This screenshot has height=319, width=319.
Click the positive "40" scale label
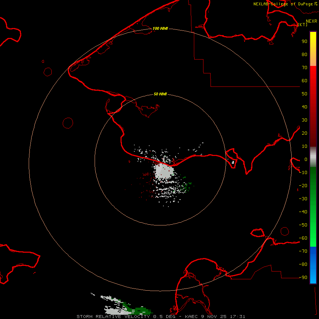[304, 107]
